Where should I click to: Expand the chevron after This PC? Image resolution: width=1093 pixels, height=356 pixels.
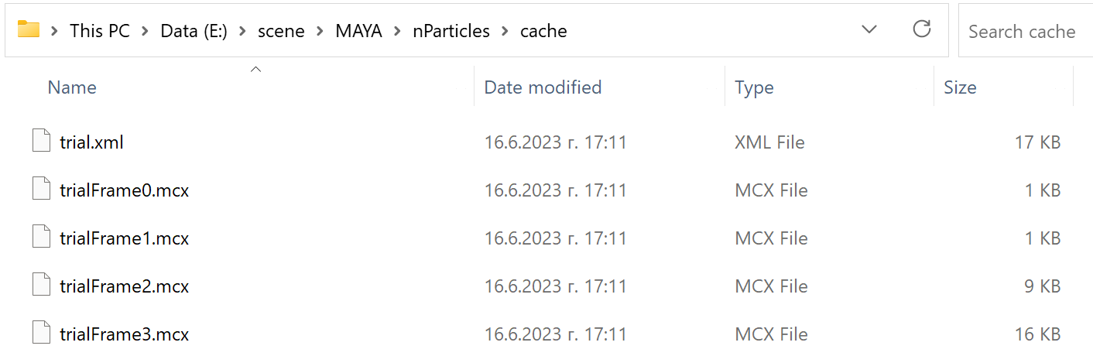145,31
